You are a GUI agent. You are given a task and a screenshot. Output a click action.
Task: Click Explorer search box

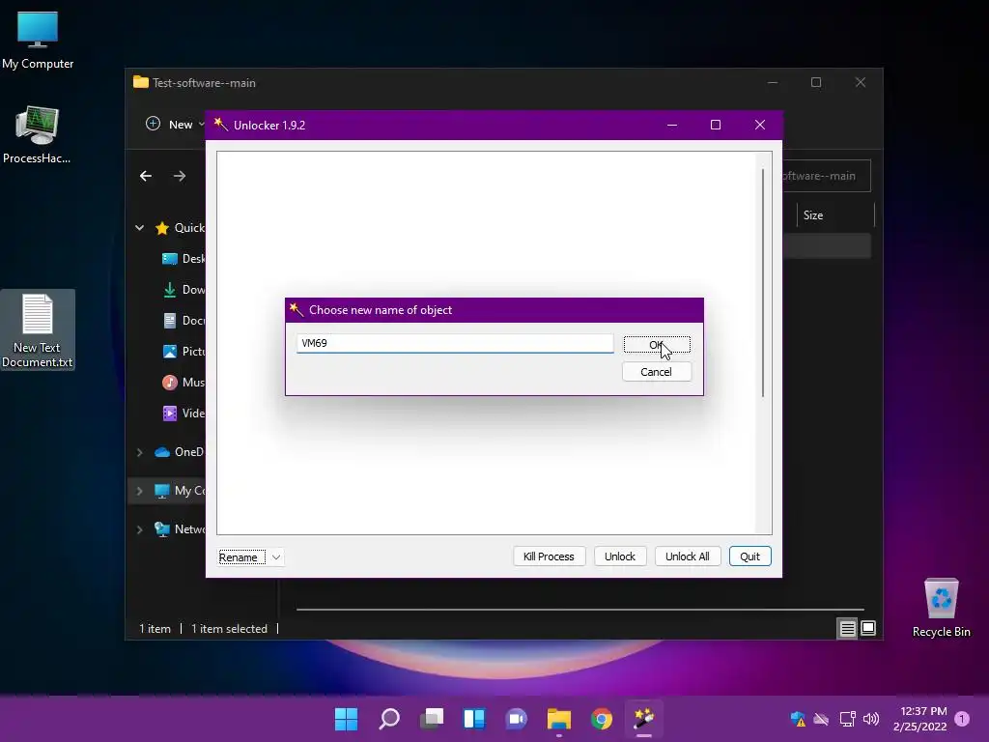pyautogui.click(x=827, y=176)
